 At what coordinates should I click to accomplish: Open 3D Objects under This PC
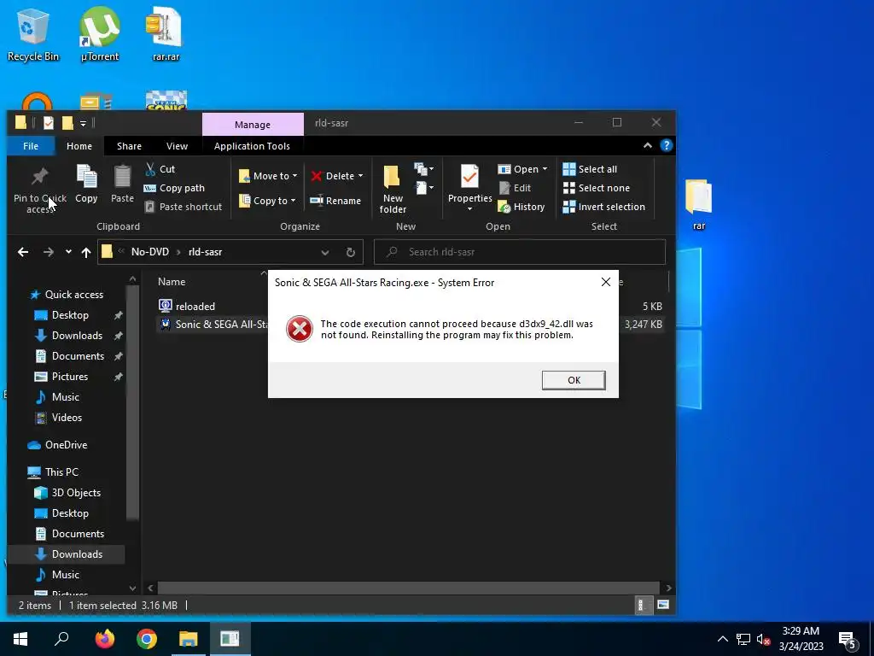coord(76,493)
